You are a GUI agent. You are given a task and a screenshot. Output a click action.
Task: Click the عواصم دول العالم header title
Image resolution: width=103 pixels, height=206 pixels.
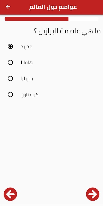(53, 7)
